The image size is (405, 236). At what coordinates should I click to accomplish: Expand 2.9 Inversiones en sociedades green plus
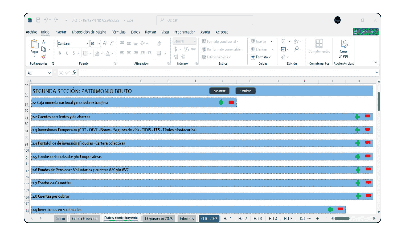[330, 209]
